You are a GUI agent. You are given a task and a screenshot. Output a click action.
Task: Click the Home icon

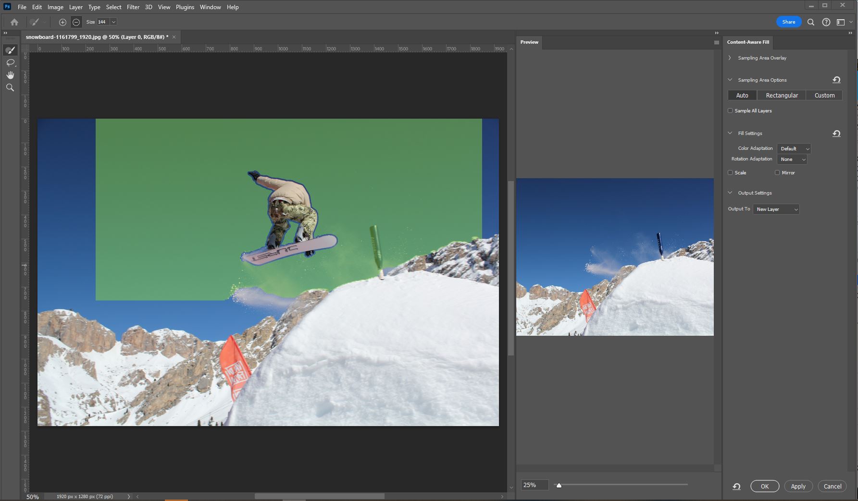click(x=14, y=22)
